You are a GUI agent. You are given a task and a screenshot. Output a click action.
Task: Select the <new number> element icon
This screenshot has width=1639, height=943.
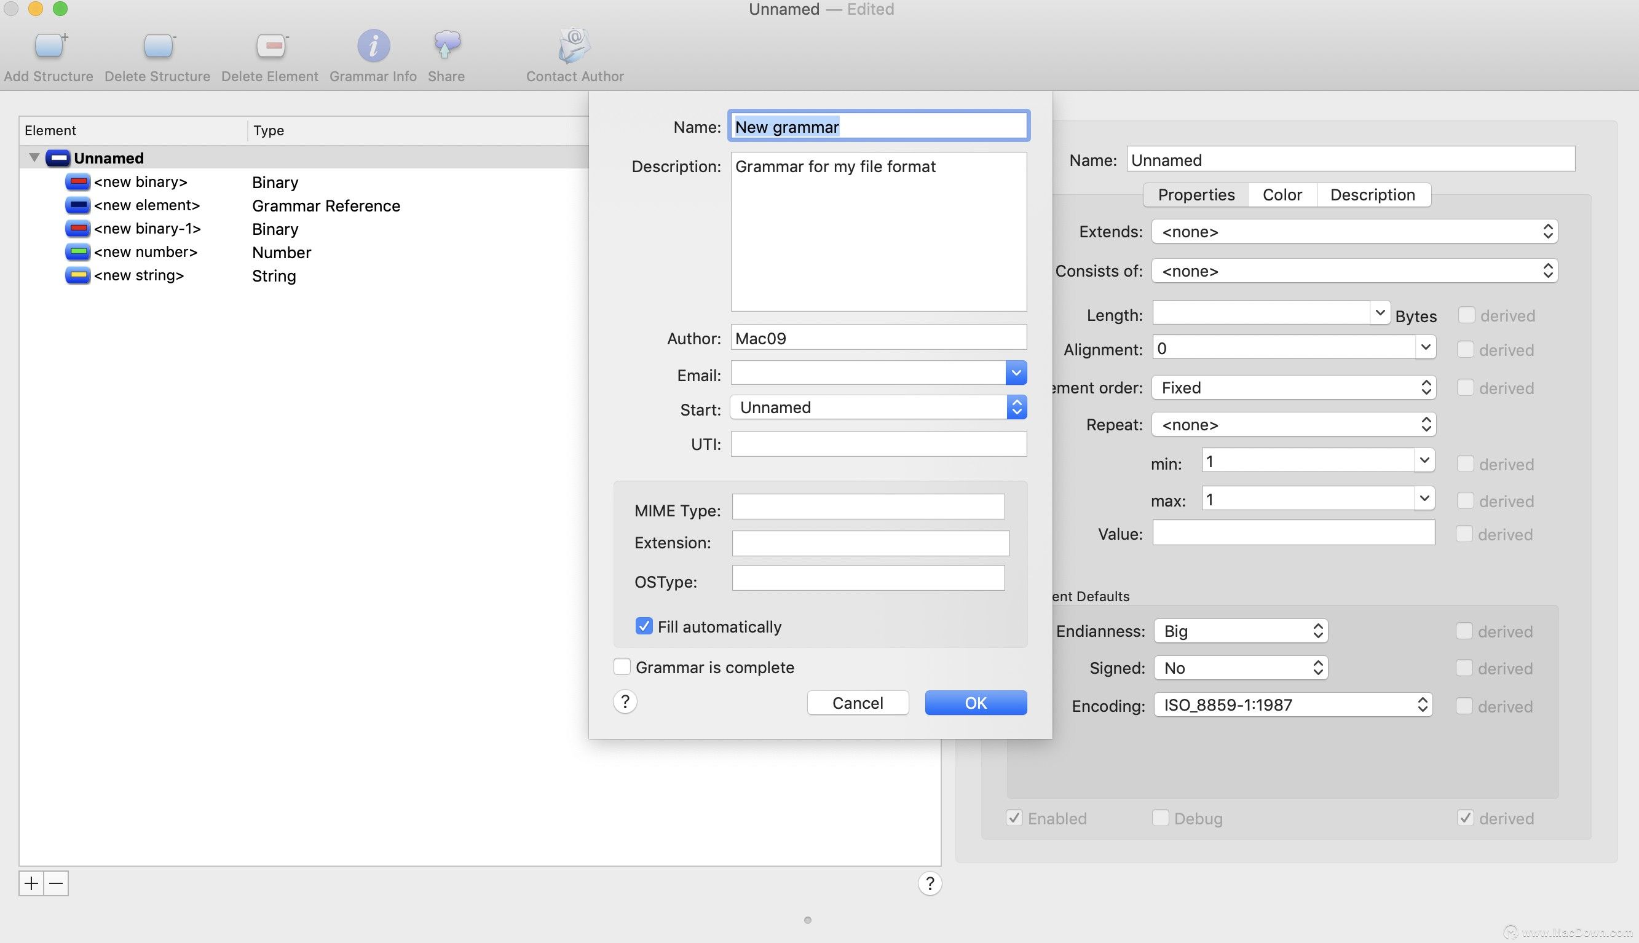coord(77,252)
